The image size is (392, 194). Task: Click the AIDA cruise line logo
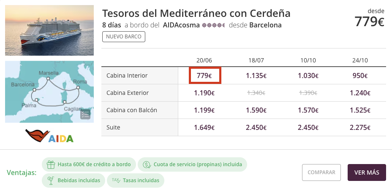[49, 136]
